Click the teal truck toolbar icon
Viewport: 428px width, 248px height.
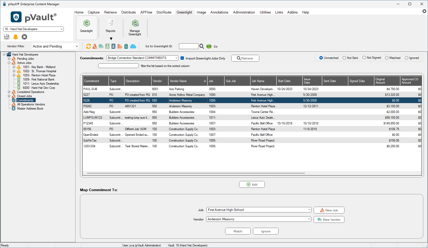tap(101, 46)
